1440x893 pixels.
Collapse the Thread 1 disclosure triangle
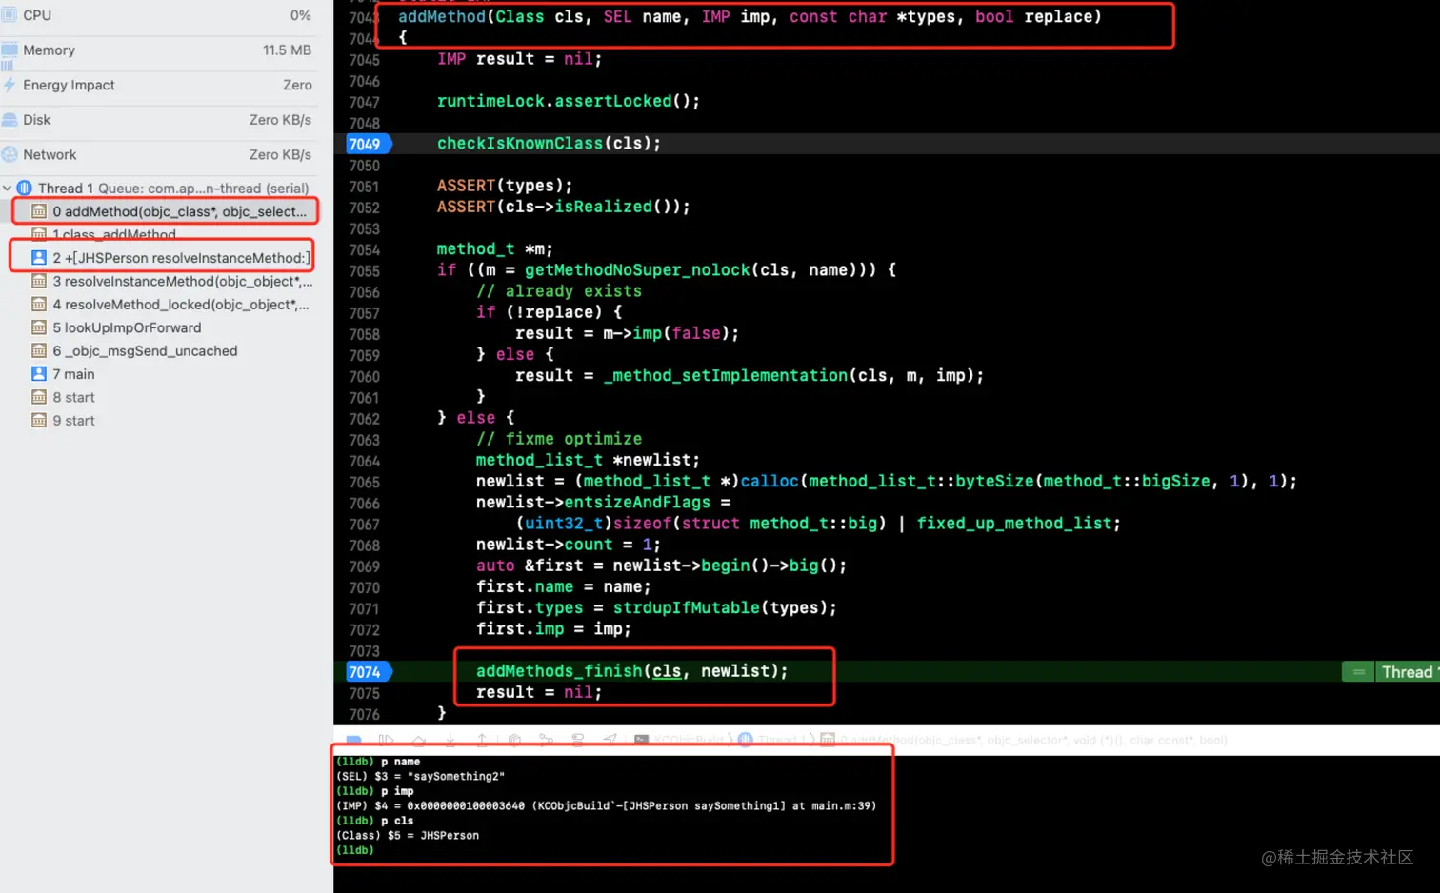(8, 189)
